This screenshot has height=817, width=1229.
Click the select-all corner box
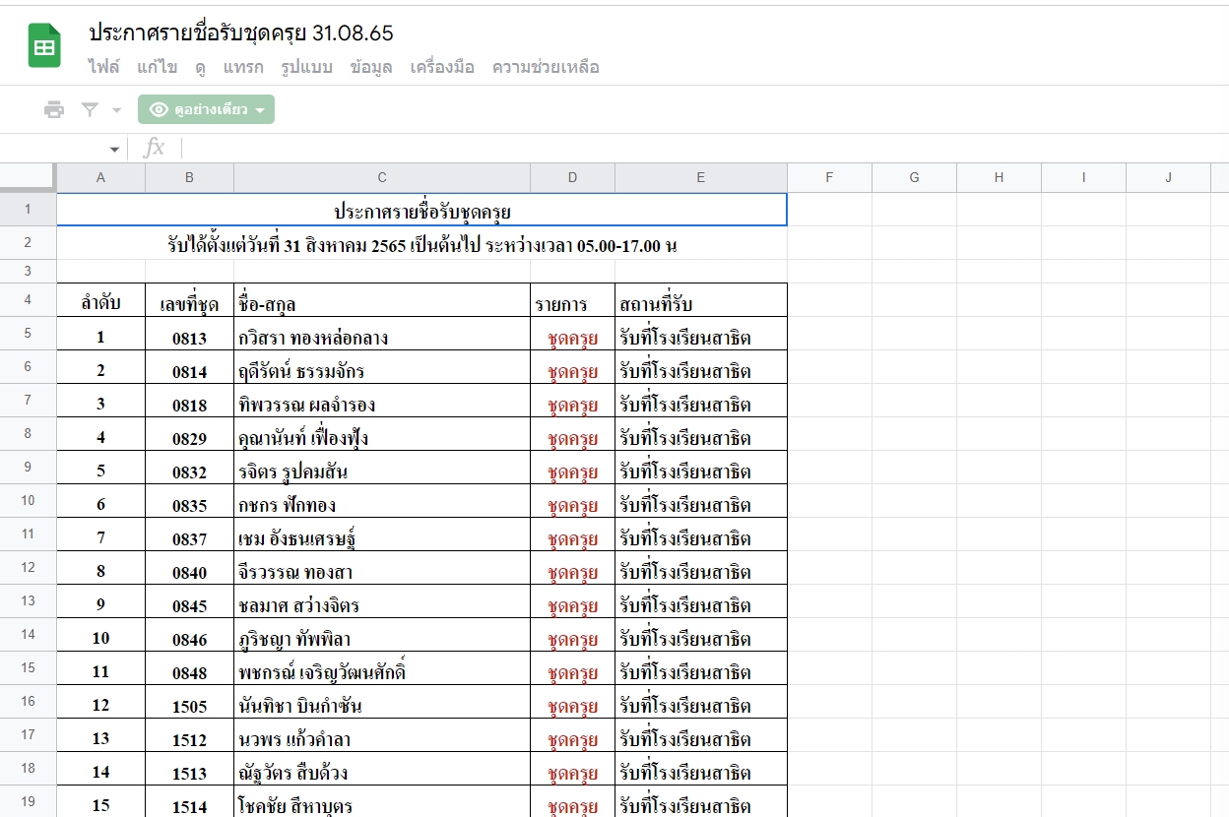(x=28, y=177)
